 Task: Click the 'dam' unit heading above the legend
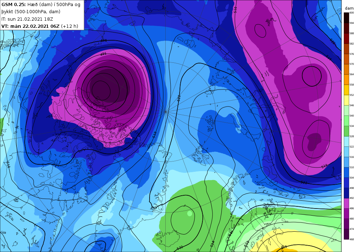(x=349, y=8)
